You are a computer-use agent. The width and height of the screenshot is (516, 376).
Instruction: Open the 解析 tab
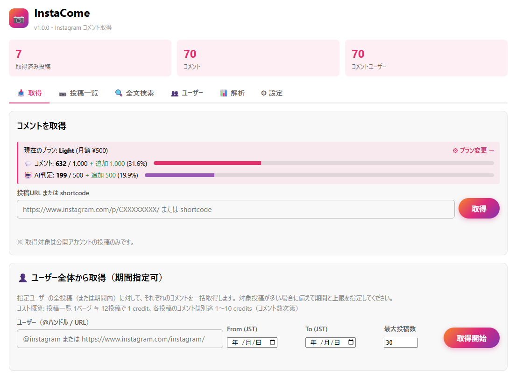click(233, 93)
